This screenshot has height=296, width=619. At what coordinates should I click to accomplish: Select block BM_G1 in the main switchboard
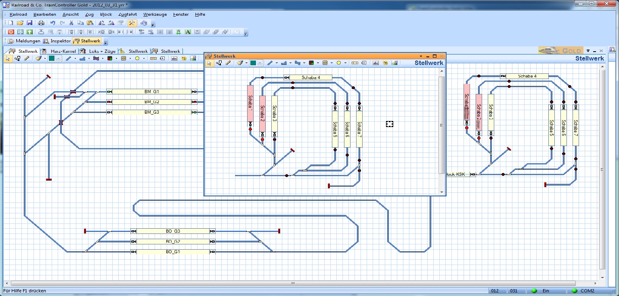(x=152, y=92)
